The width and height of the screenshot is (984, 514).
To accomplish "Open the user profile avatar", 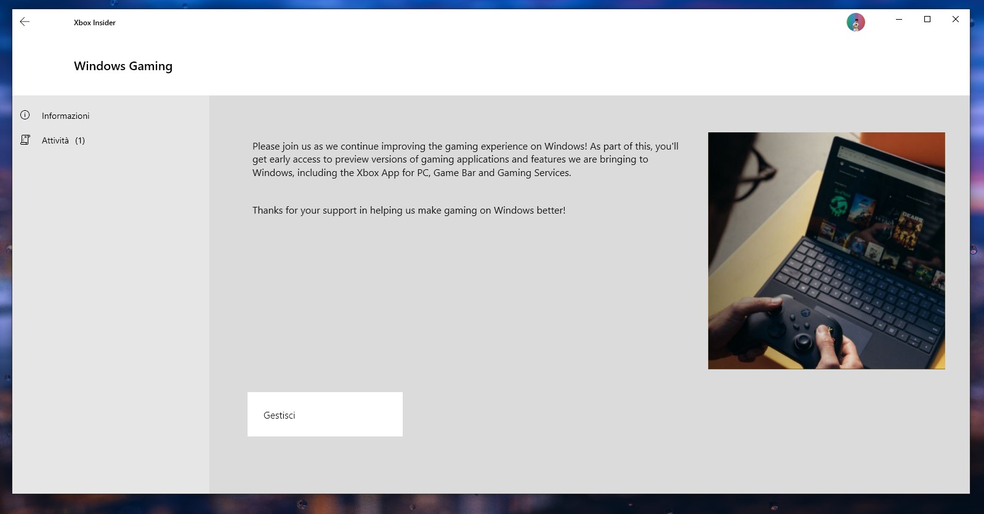I will (x=855, y=22).
